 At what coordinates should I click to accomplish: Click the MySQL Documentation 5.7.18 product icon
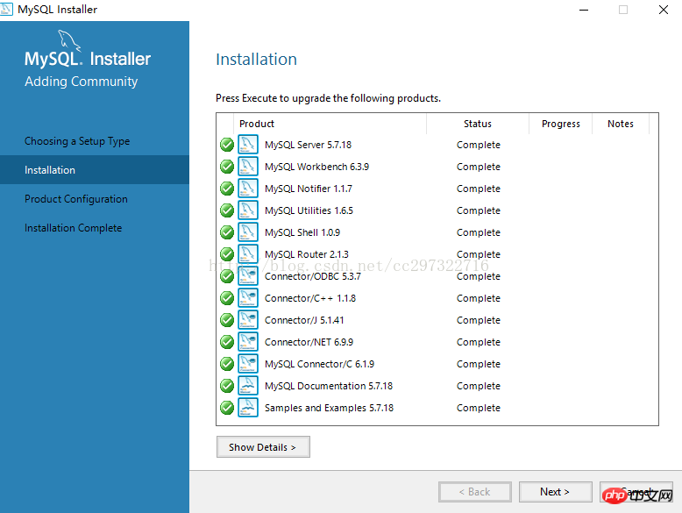[x=248, y=386]
